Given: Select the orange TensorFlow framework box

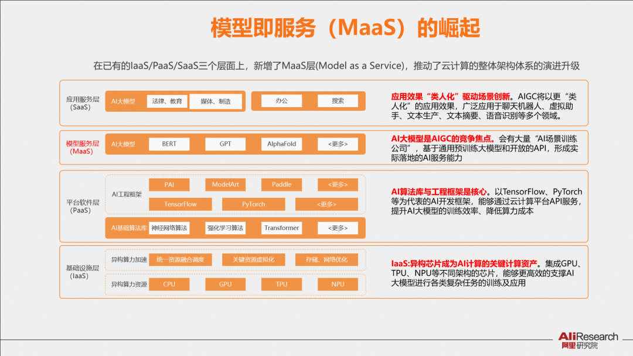Looking at the screenshot, I should (x=181, y=204).
